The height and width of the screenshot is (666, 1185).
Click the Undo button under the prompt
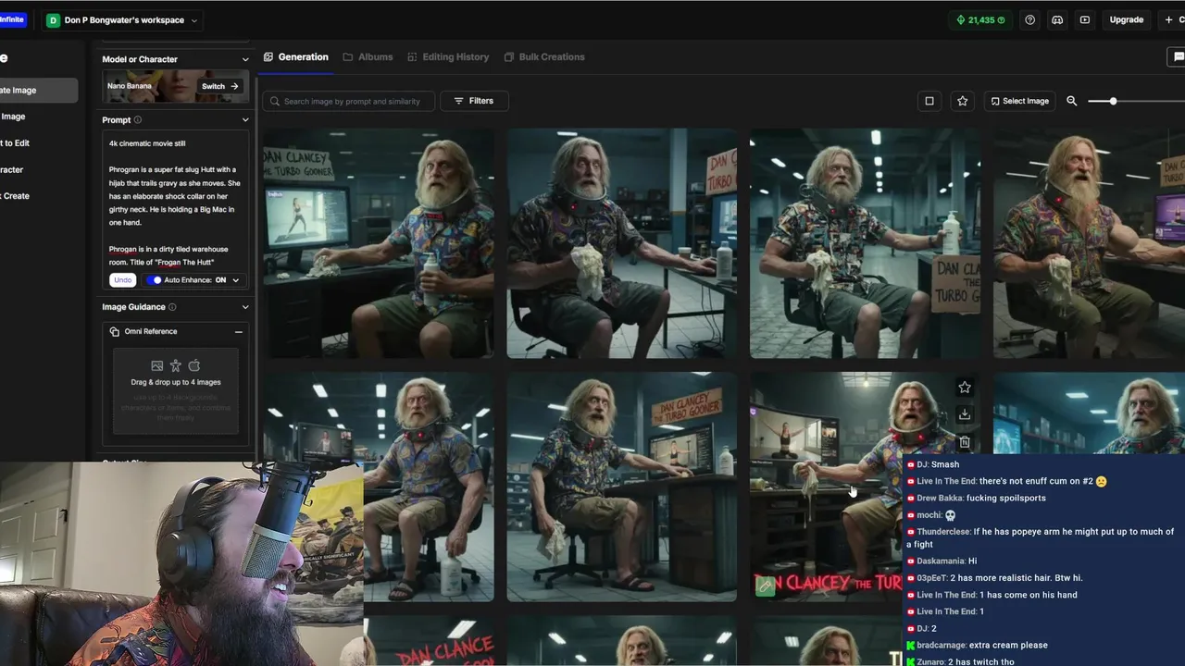click(122, 279)
